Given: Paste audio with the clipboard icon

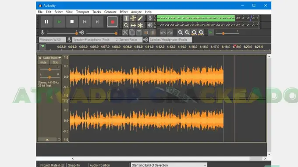Looking at the screenshot, I should coord(139,33).
